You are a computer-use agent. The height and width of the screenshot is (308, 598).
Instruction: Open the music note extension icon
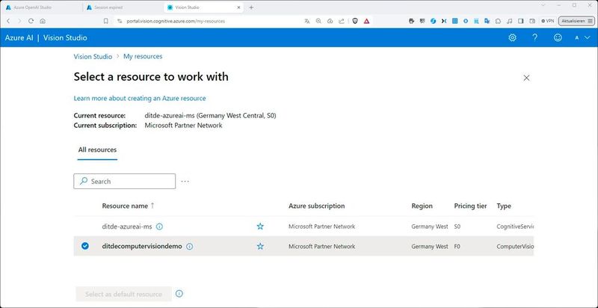click(510, 22)
